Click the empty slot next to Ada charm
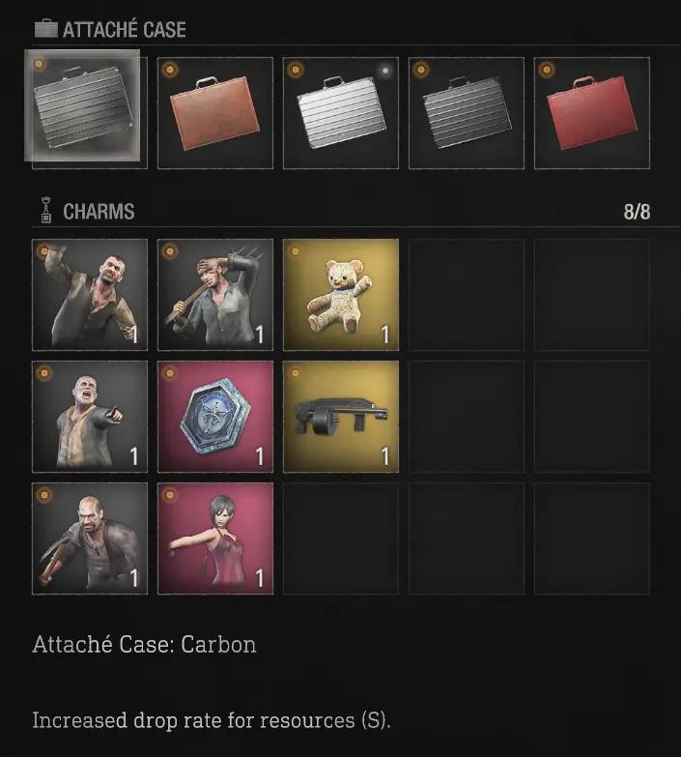Viewport: 681px width, 757px height. (x=340, y=539)
